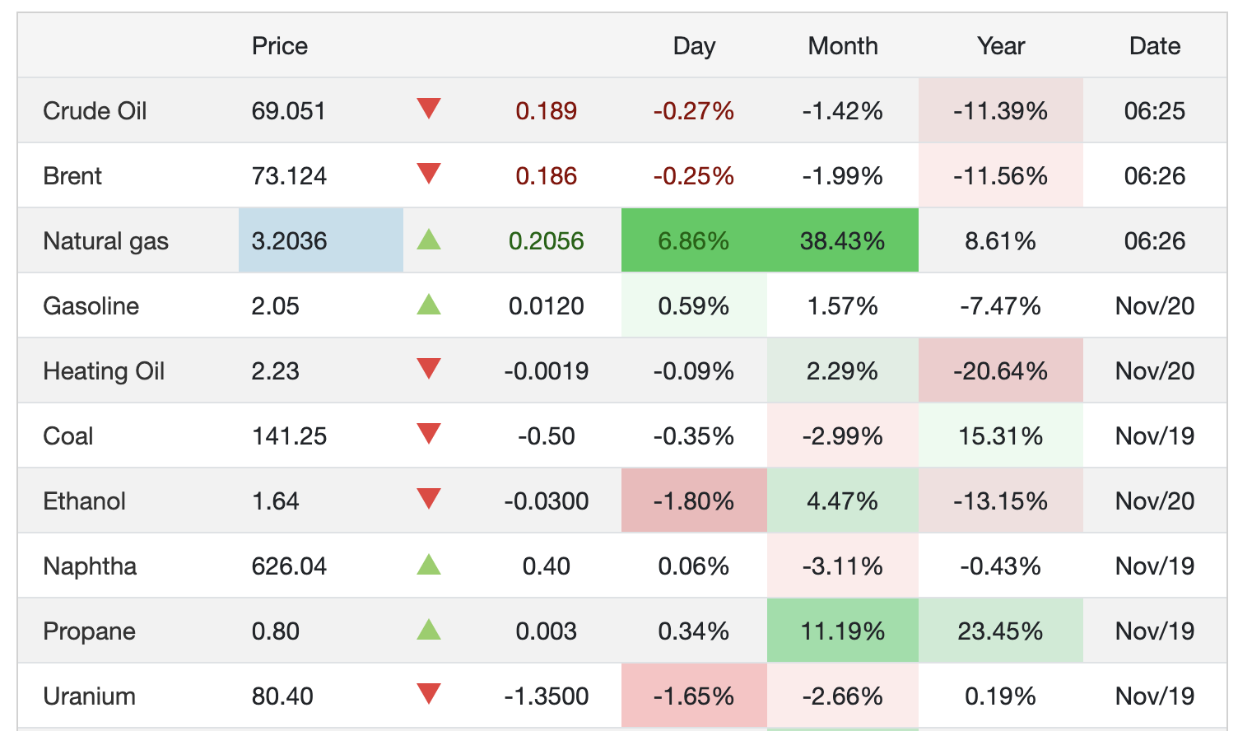1238x731 pixels.
Task: Click Heating Oil change value -0.0019
Action: (x=547, y=371)
